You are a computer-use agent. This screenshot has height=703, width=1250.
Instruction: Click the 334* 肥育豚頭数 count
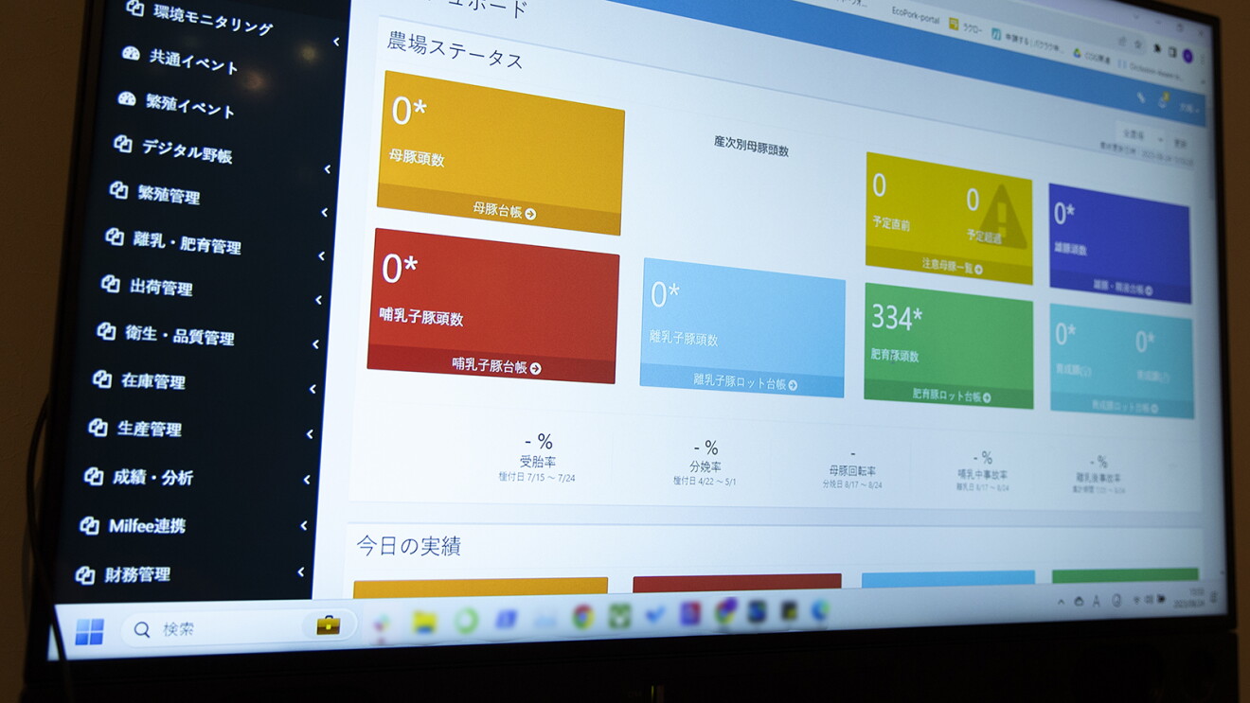click(897, 319)
